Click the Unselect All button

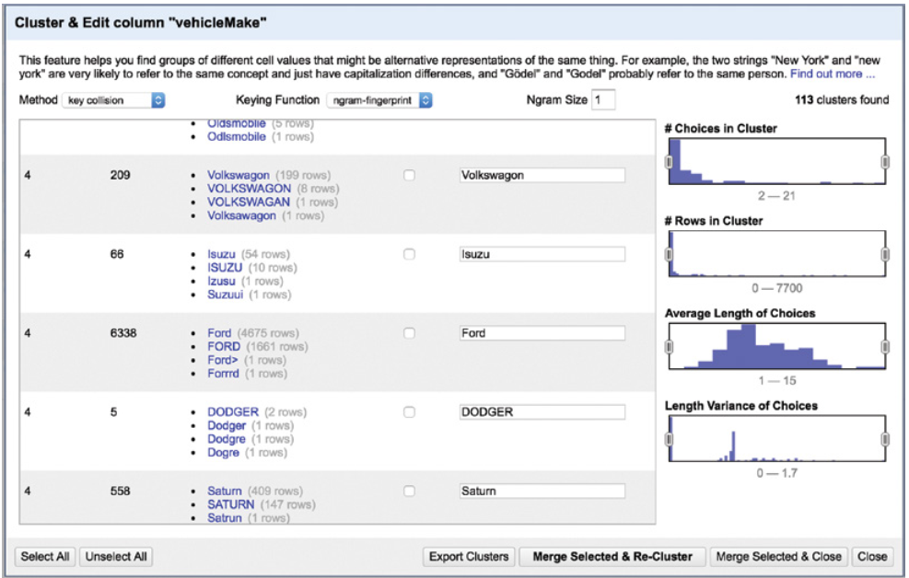coord(116,557)
